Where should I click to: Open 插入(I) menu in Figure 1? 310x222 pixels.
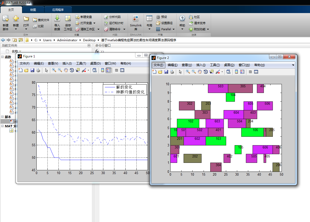coord(67,64)
